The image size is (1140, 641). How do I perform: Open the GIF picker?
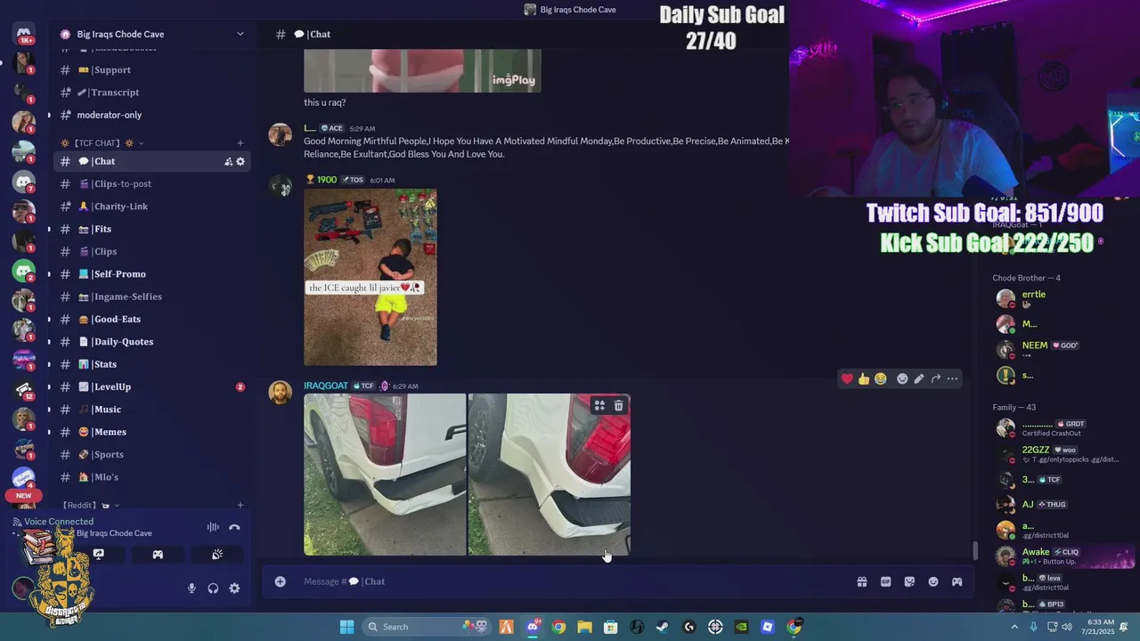(x=885, y=581)
